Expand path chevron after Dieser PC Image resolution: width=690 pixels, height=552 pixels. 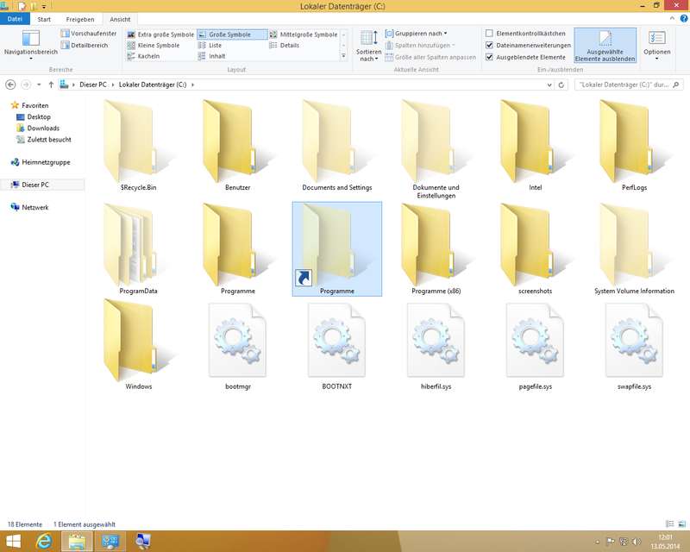[113, 85]
